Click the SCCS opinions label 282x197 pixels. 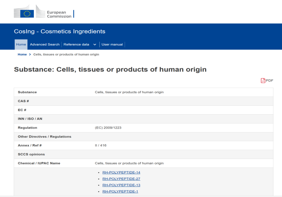[31, 154]
